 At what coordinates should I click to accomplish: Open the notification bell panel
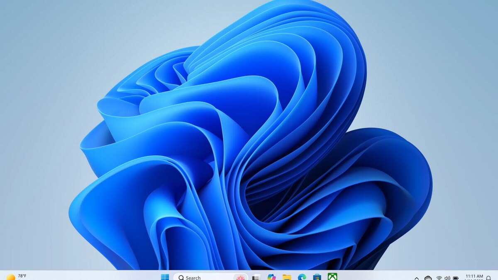[488, 278]
